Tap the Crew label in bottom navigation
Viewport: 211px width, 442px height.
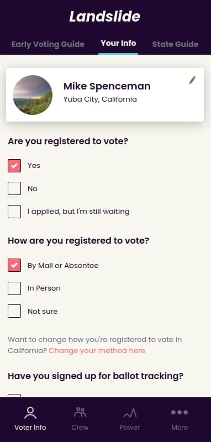click(x=80, y=427)
